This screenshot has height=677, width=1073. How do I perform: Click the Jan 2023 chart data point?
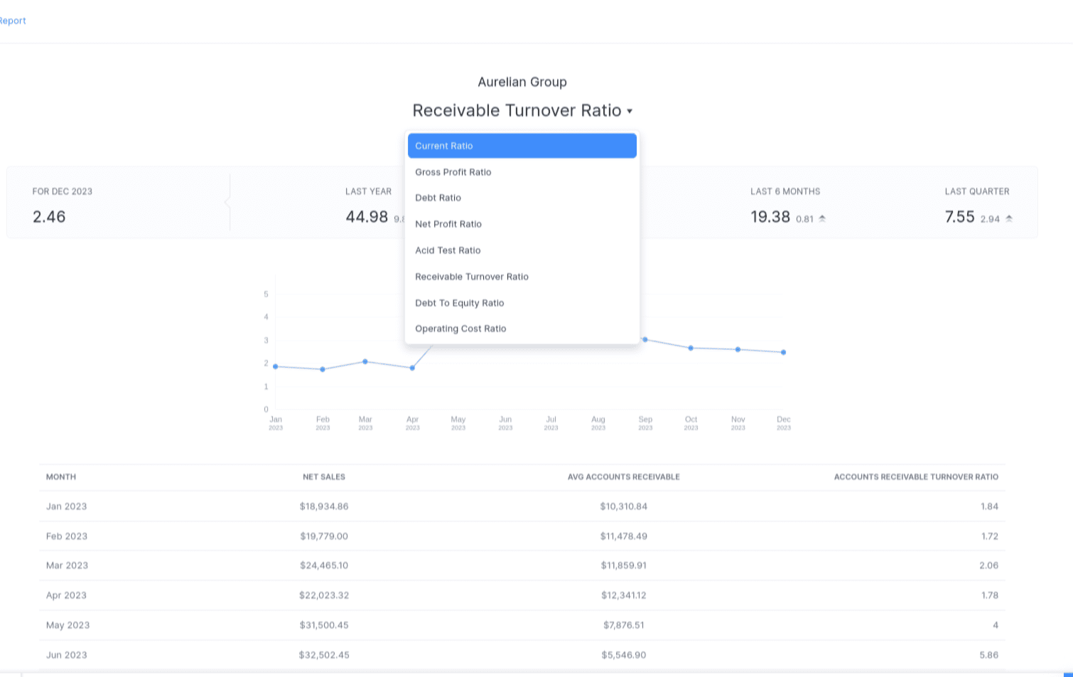coord(276,366)
